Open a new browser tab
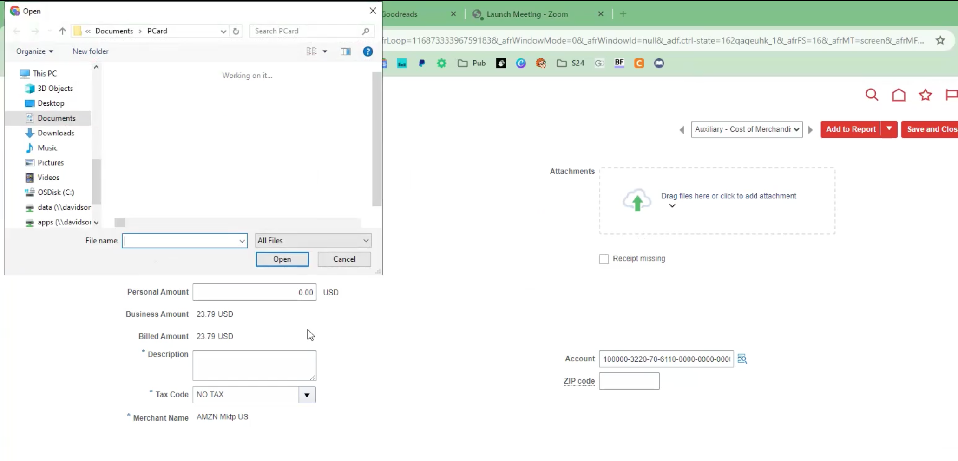This screenshot has width=958, height=461. 623,14
